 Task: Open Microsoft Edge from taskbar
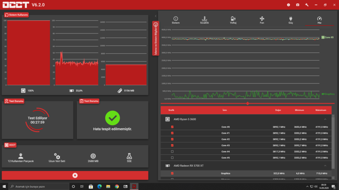click(99, 186)
